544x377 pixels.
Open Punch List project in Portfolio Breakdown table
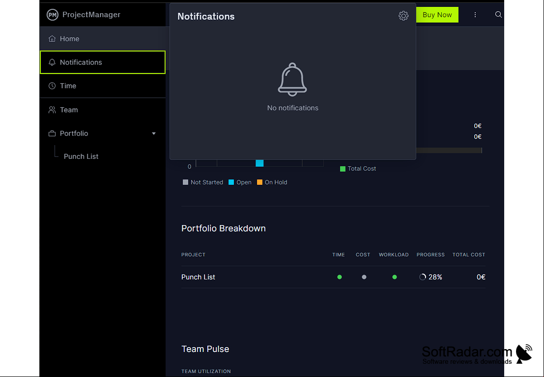click(198, 277)
